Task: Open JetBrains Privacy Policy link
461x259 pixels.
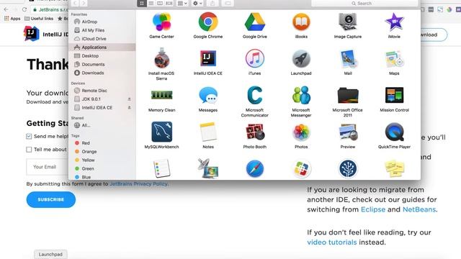Action: [x=138, y=184]
